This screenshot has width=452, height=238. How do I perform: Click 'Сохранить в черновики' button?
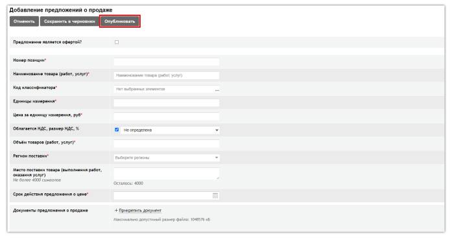tap(69, 21)
